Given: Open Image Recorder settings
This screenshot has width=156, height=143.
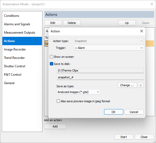Looking at the screenshot, I should tap(22, 49).
